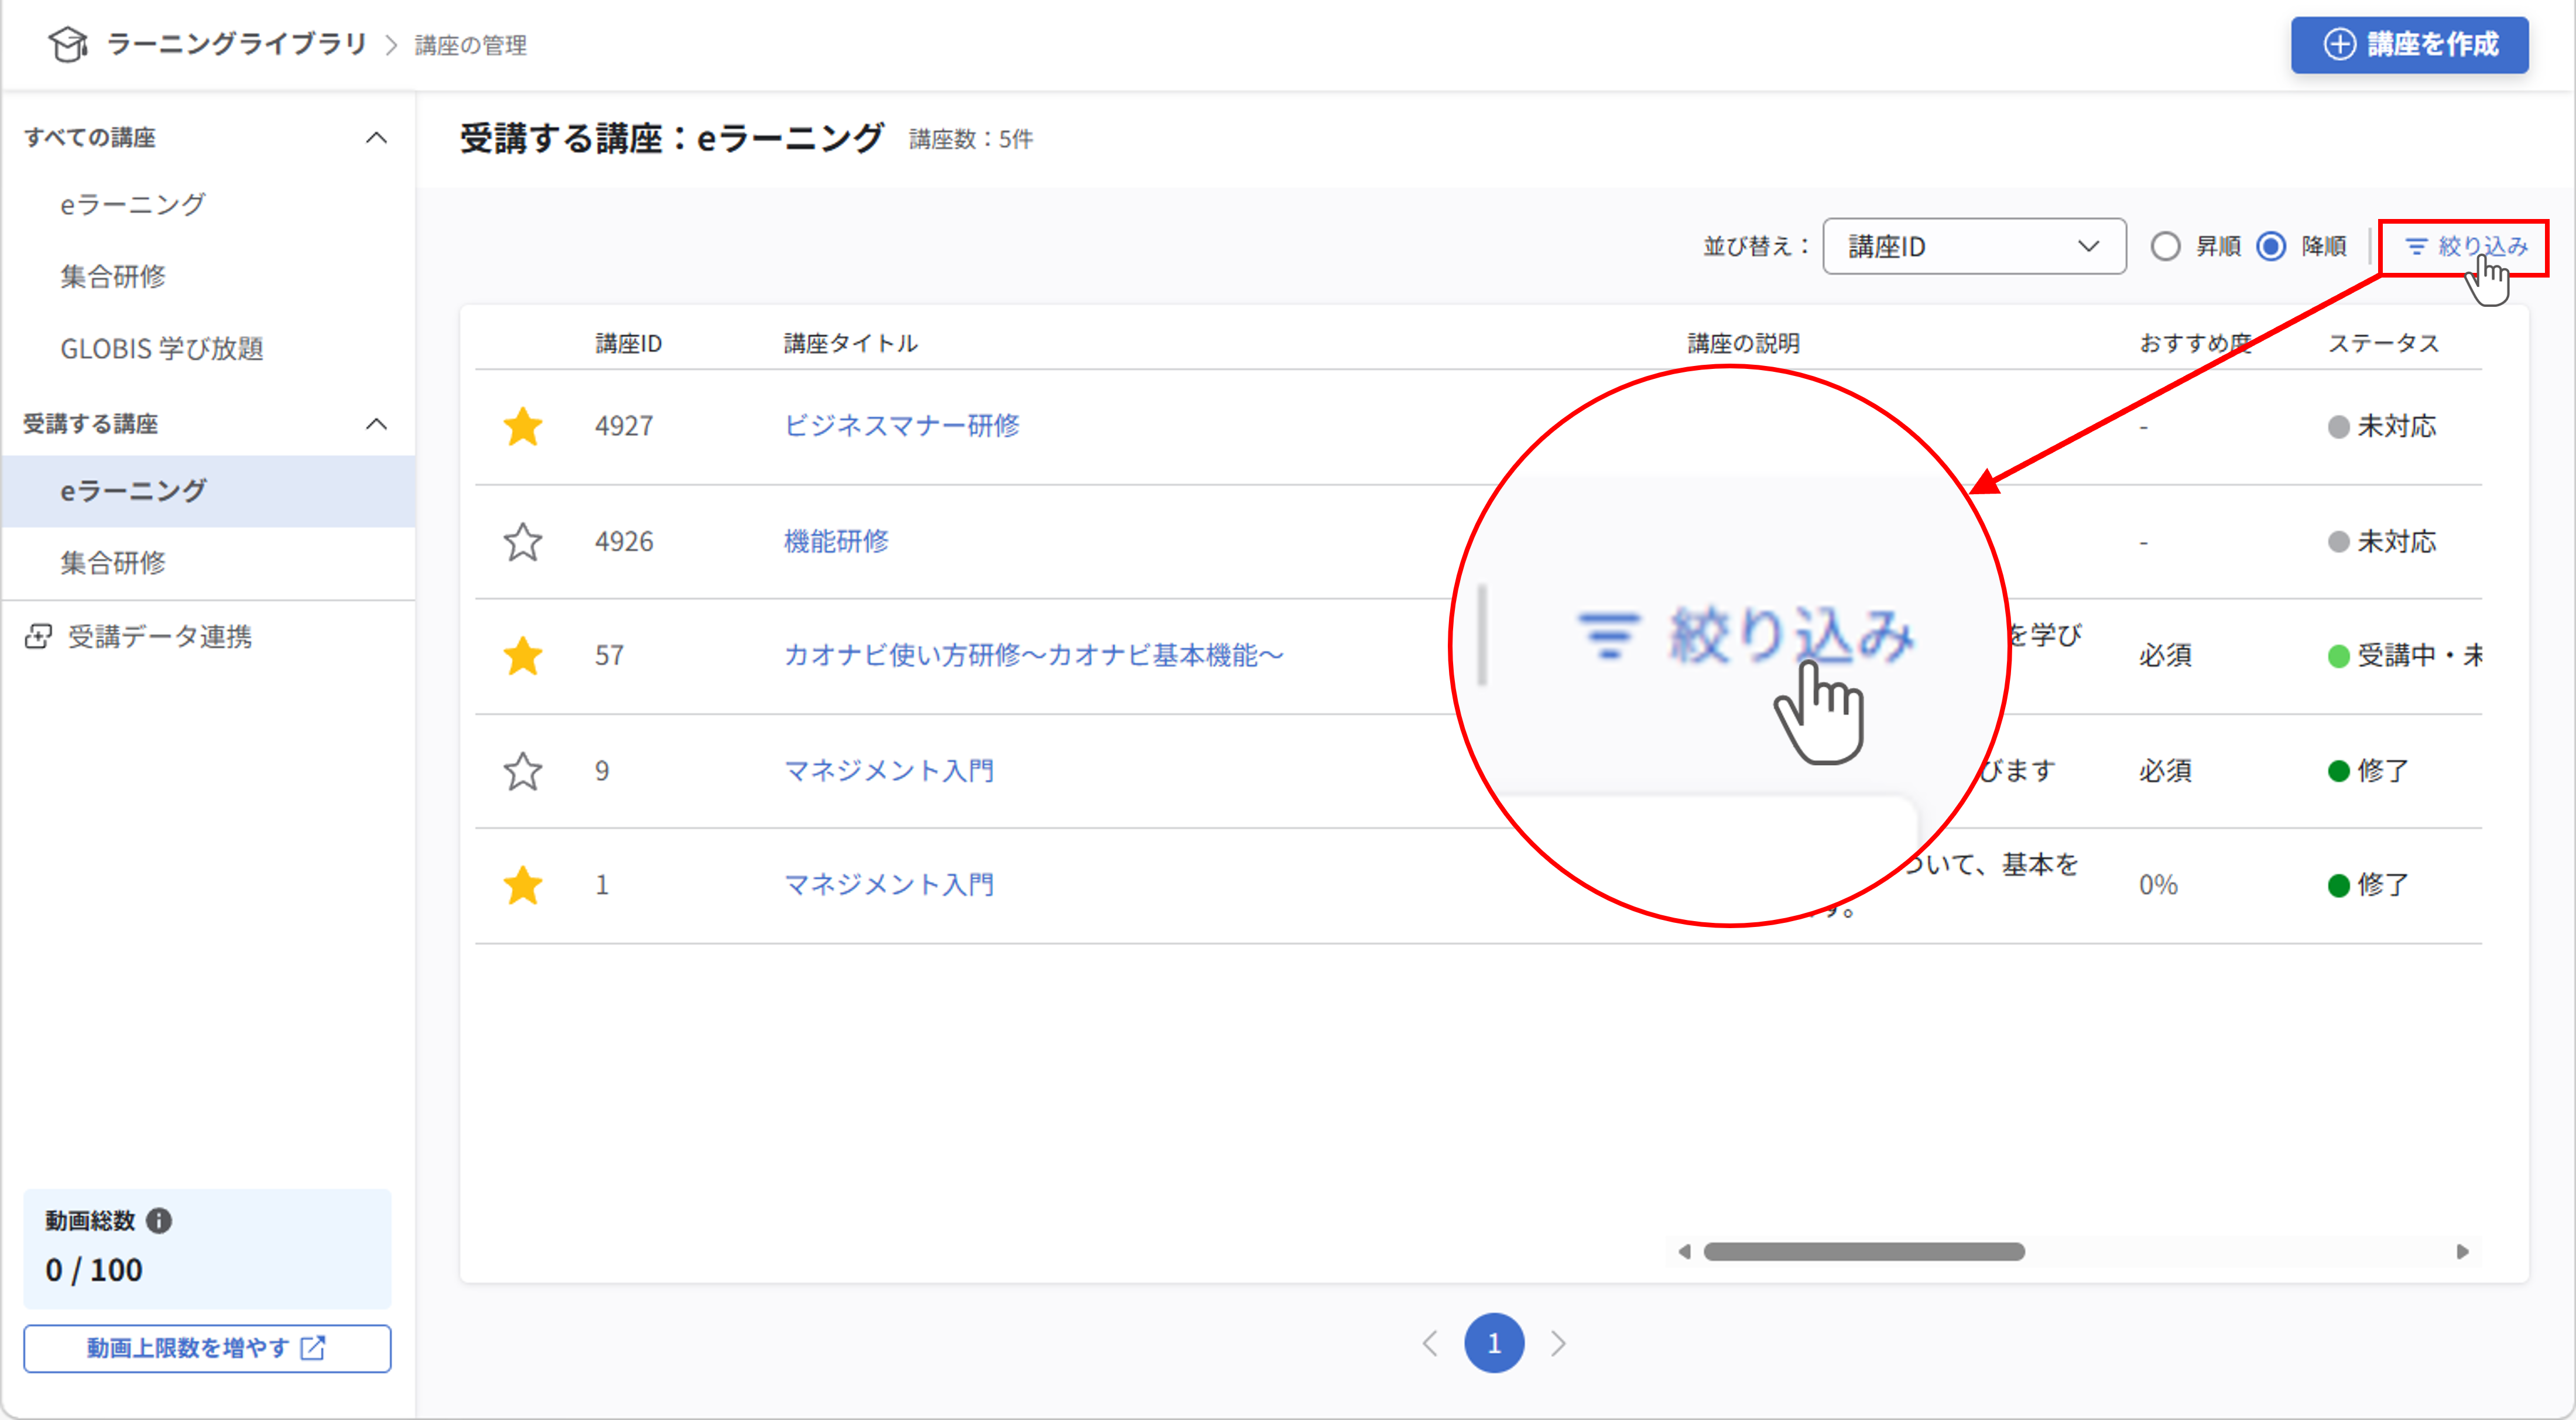
Task: Click 講座数：5件 count text
Action: [970, 139]
